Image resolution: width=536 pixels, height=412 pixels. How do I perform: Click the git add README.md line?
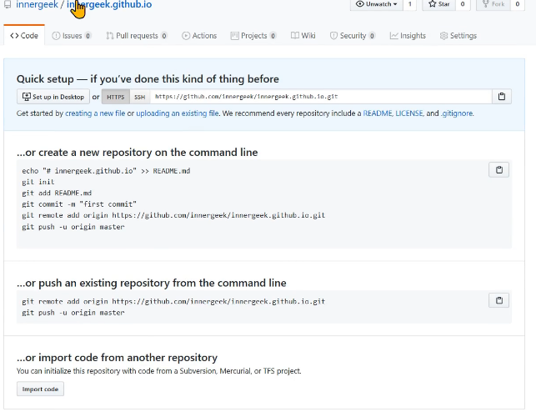pos(57,193)
